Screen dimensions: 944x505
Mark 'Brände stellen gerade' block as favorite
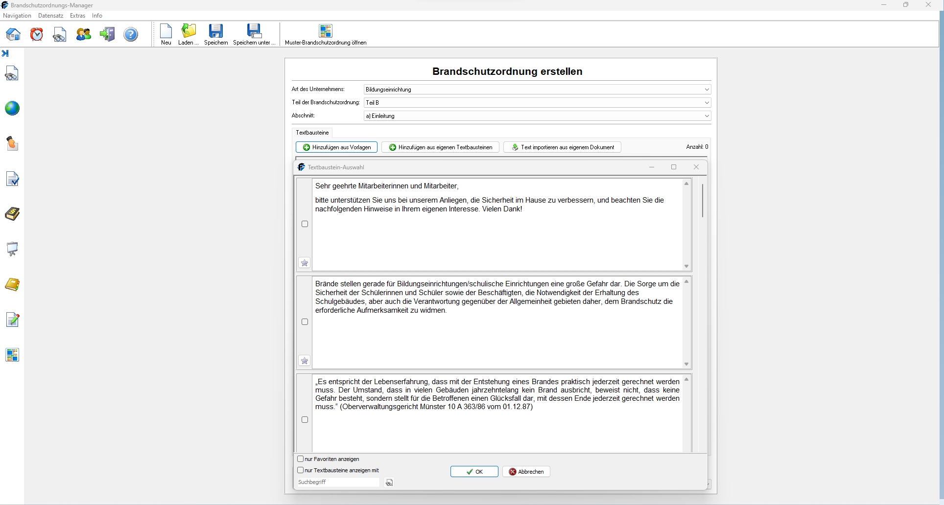click(305, 361)
